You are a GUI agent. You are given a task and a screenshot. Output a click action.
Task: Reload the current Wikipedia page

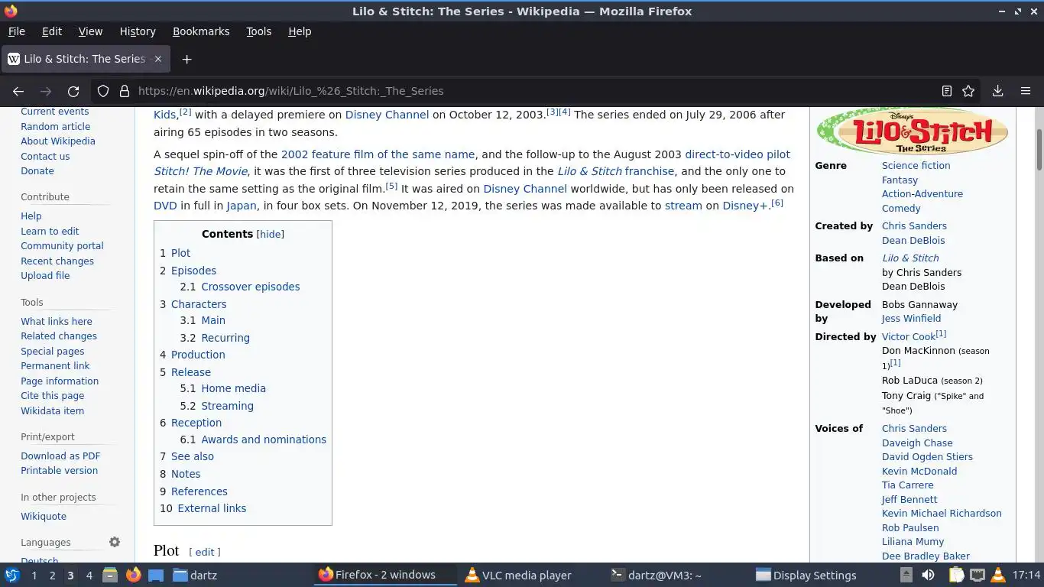pyautogui.click(x=73, y=91)
